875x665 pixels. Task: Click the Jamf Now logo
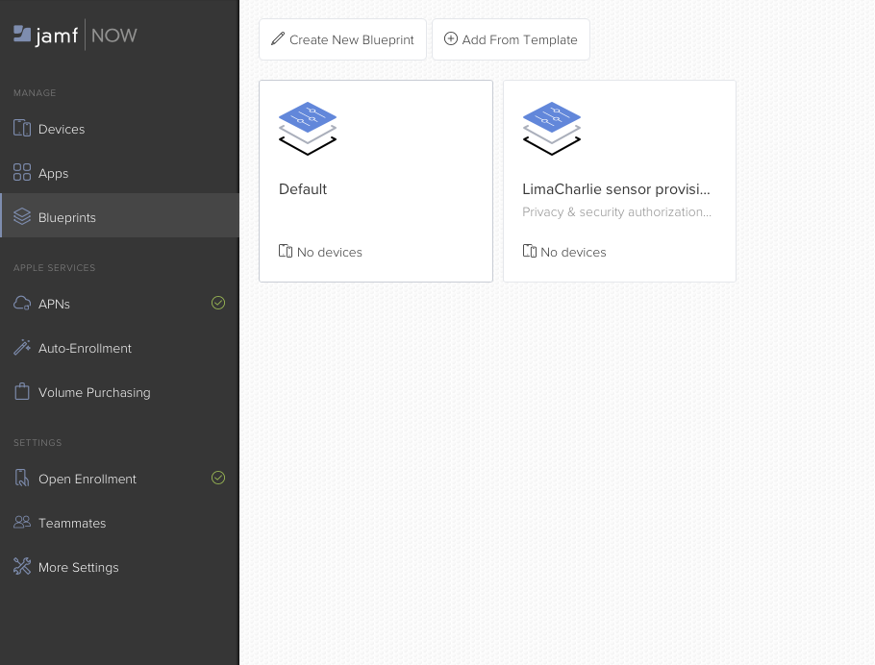pos(75,36)
